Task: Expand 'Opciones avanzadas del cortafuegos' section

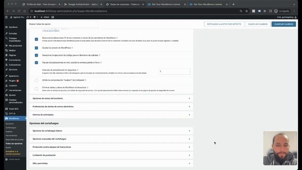Action: (x=111, y=139)
